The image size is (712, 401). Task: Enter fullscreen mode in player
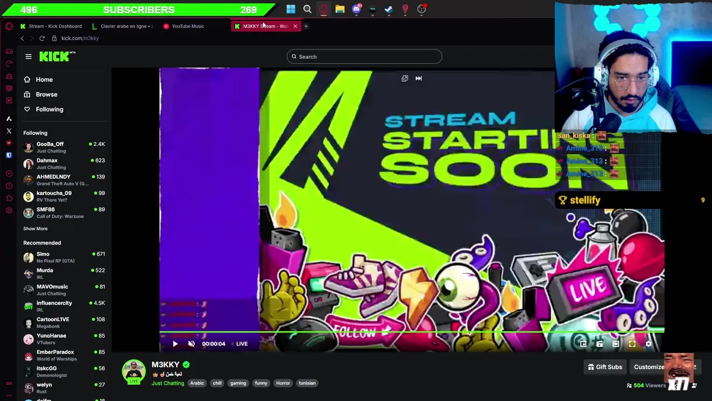pyautogui.click(x=632, y=344)
